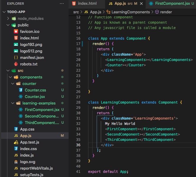Screen dimensions: 196x177
Task: Click line number 28 in the gutter
Action: point(78,102)
